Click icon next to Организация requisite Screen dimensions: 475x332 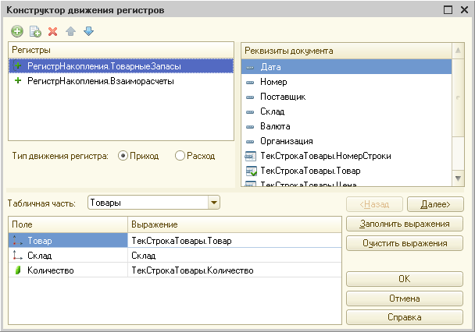pyautogui.click(x=250, y=142)
